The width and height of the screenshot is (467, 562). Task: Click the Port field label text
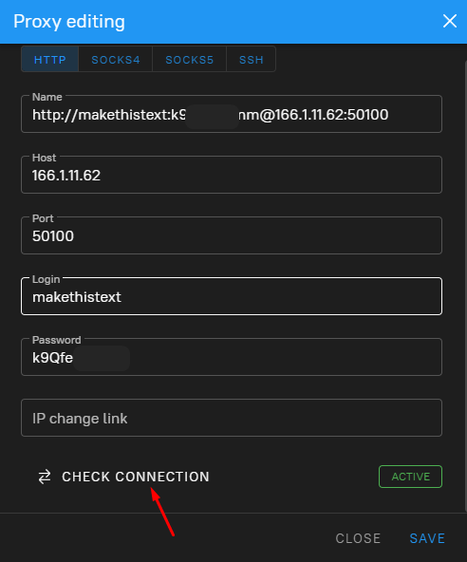pyautogui.click(x=43, y=218)
